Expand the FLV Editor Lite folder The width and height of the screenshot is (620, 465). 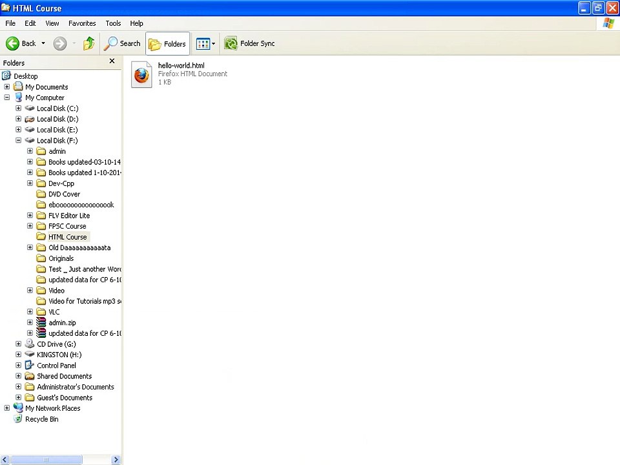[x=30, y=215]
